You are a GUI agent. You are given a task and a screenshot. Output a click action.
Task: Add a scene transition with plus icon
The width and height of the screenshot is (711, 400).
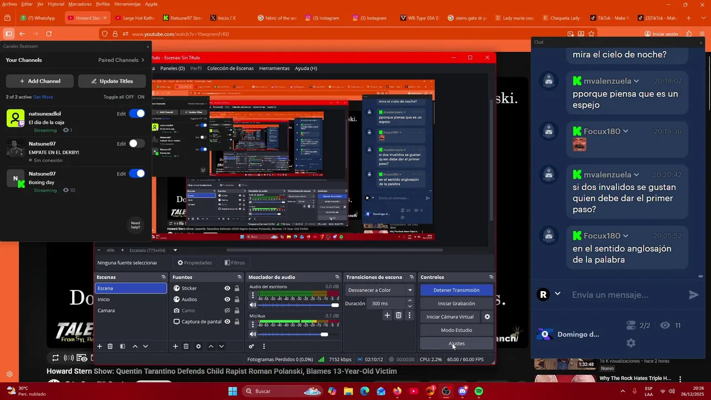click(387, 316)
